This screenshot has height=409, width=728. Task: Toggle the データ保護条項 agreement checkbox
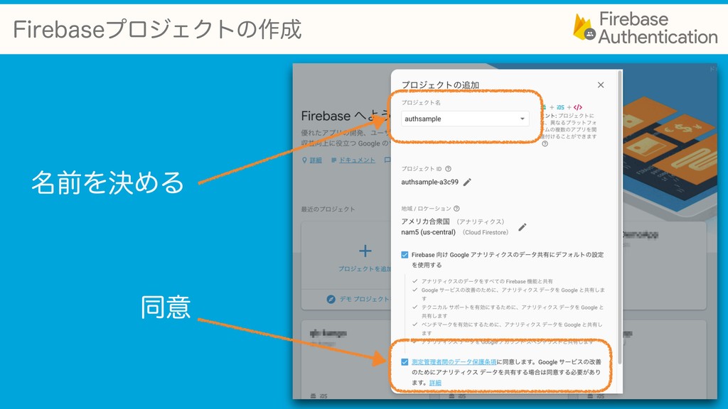pos(405,361)
